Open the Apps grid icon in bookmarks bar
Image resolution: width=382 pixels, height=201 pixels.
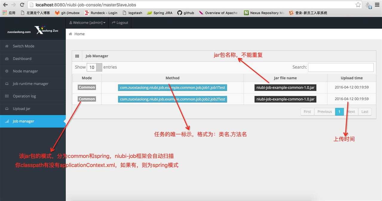click(x=4, y=13)
